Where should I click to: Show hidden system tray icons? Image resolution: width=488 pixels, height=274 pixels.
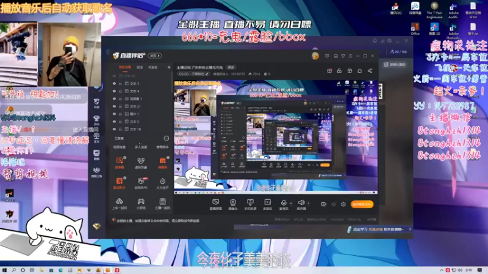pos(441,270)
